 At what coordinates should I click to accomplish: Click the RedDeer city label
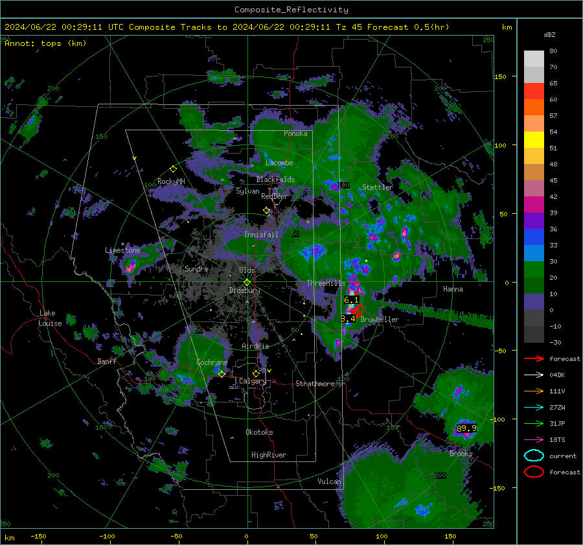(x=275, y=196)
